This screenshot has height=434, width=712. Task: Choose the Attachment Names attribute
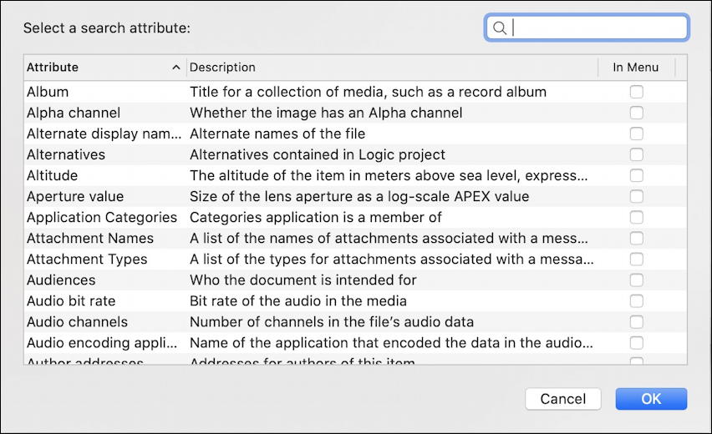click(x=90, y=238)
